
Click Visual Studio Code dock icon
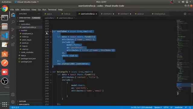tap(5, 36)
